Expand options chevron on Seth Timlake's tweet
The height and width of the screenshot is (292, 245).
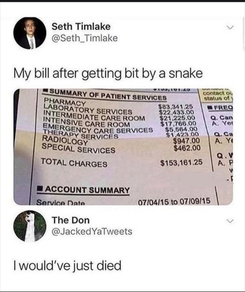[x=230, y=28]
